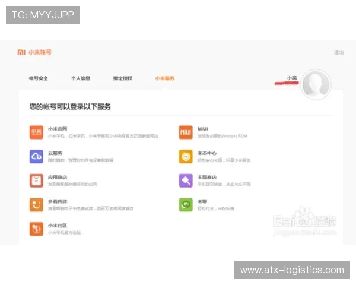Open the 米聊 title link
Viewport: 356px width, 285px height.
202,201
